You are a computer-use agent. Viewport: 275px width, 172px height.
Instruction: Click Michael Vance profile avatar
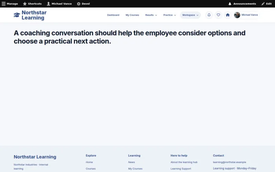tap(237, 15)
